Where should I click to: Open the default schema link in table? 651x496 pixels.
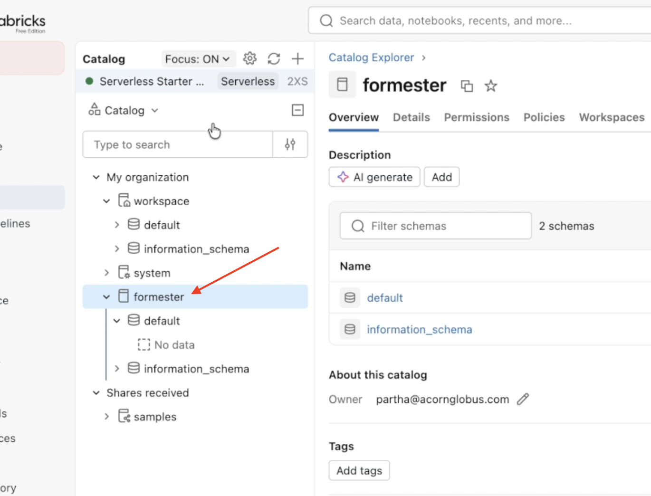(385, 298)
